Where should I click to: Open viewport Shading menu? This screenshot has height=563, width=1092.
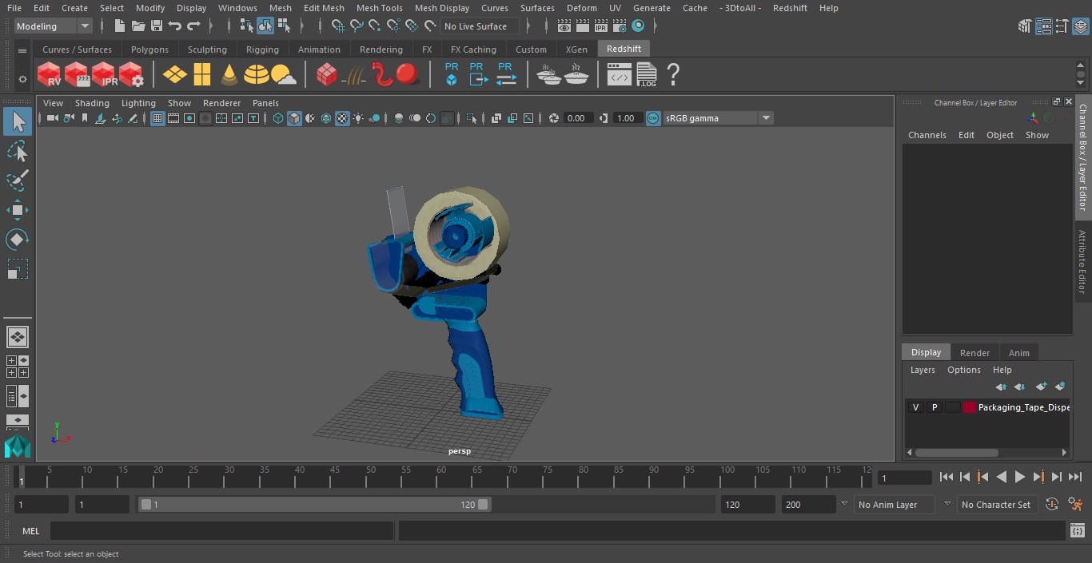coord(92,103)
